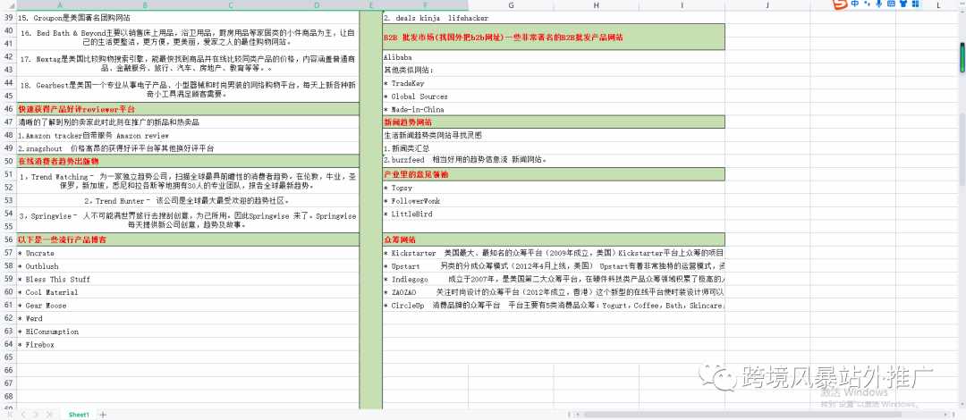The image size is (966, 420).
Task: Toggle Chinese/English mode 中 icon
Action: (855, 4)
